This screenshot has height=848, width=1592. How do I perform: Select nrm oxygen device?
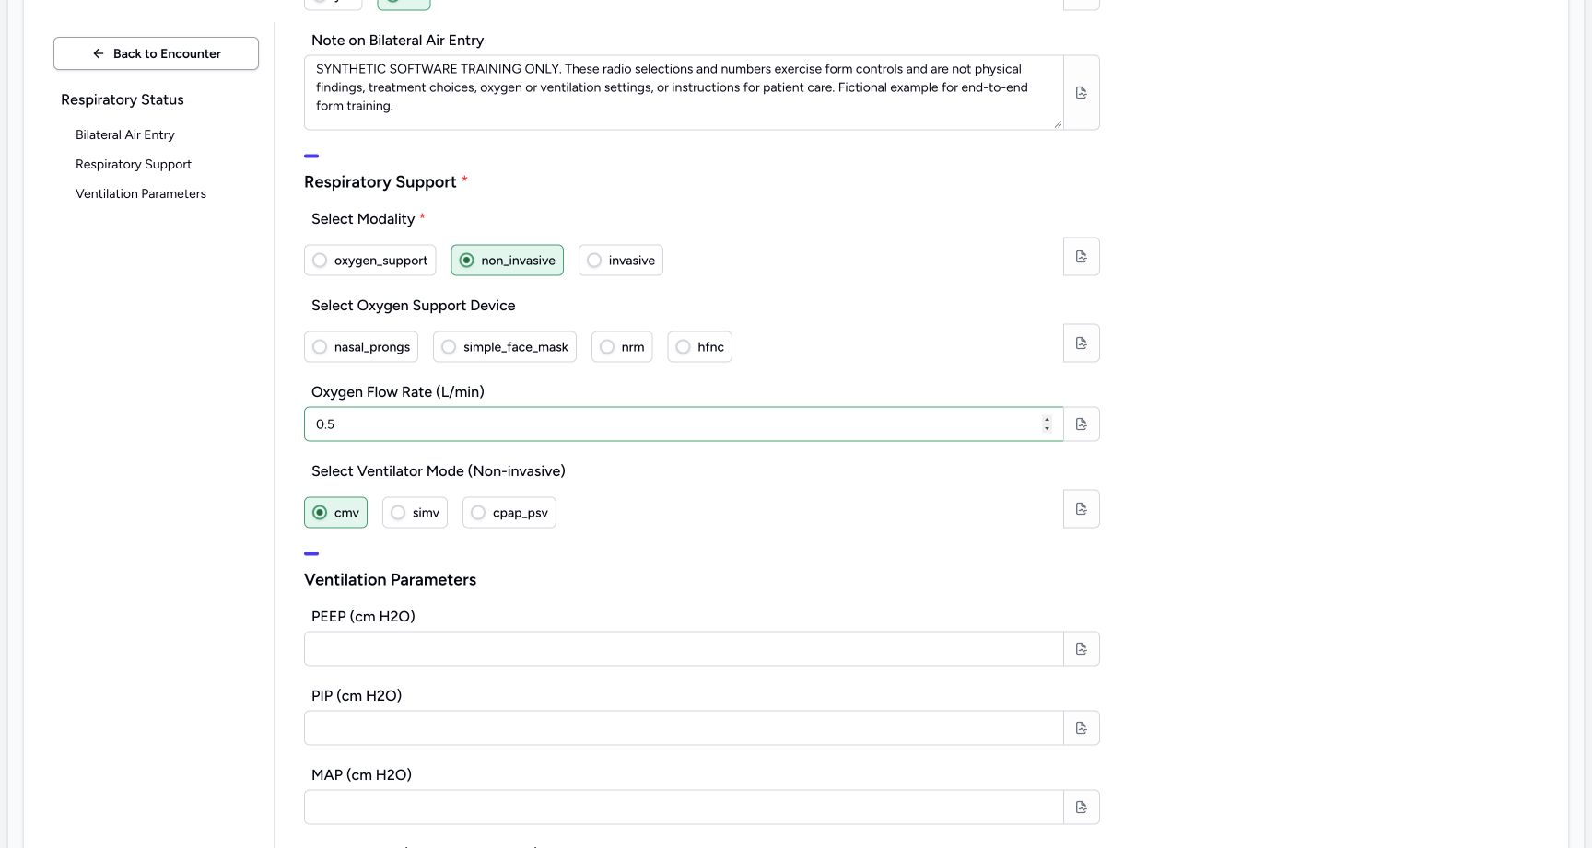(x=621, y=347)
